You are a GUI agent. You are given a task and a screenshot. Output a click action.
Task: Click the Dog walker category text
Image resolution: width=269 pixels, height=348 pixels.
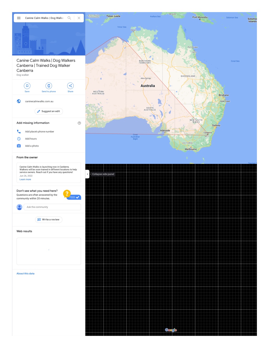click(23, 75)
